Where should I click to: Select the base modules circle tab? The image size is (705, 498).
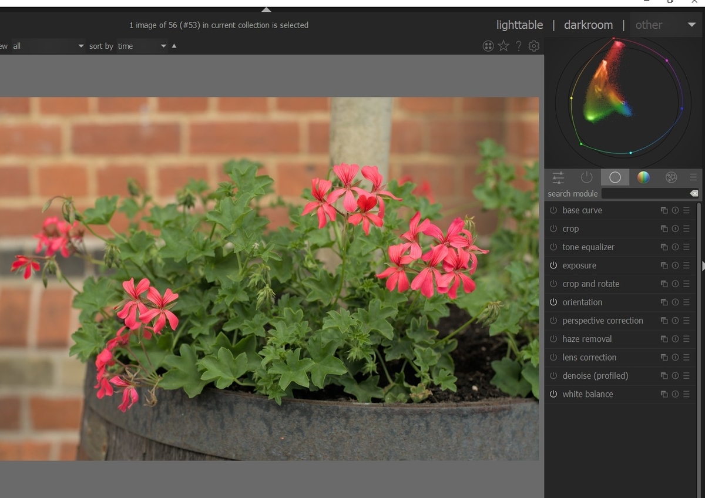tap(615, 177)
